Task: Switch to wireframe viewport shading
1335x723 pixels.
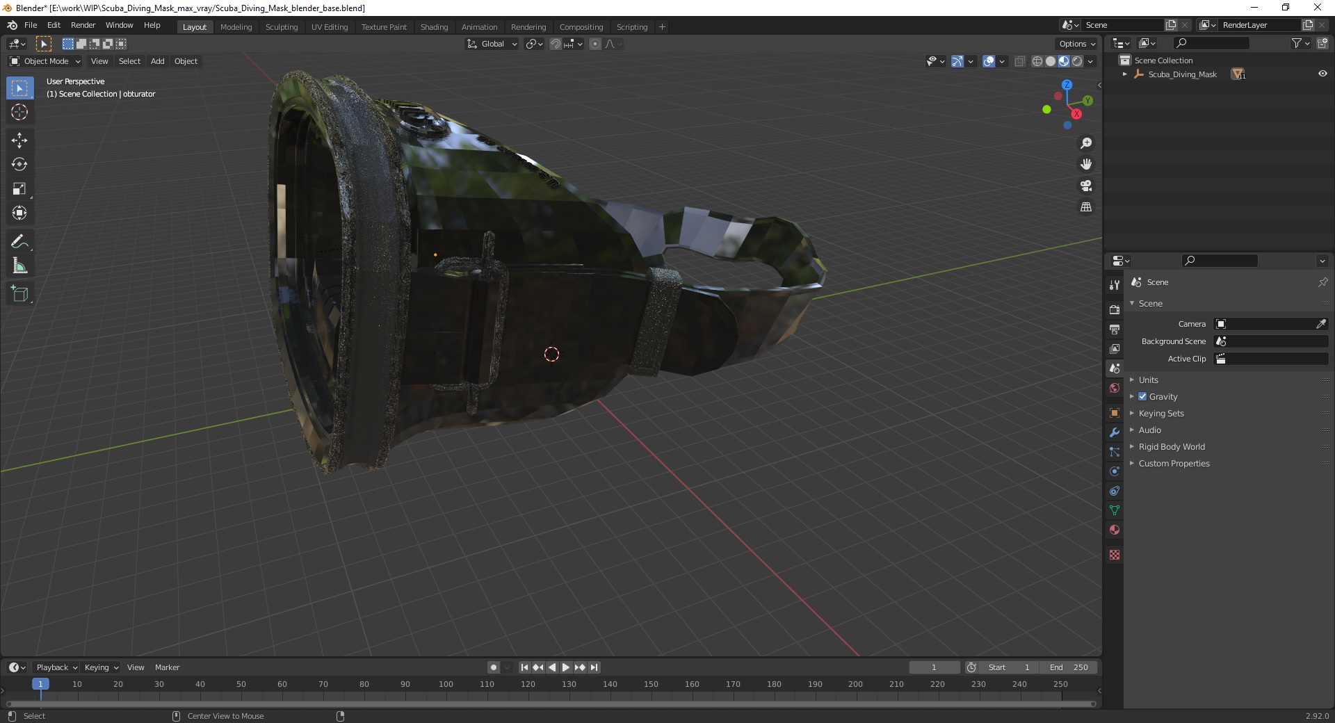Action: 1037,61
